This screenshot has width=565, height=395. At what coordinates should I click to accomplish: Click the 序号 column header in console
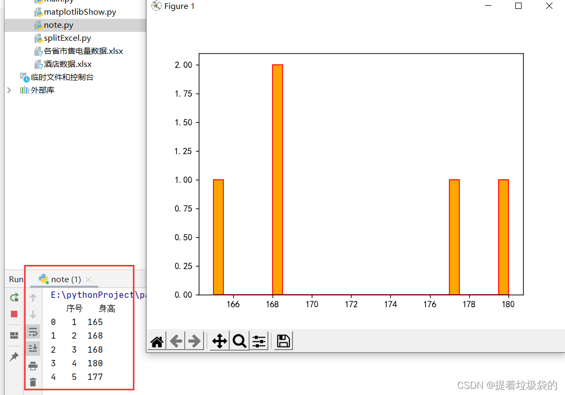(75, 309)
